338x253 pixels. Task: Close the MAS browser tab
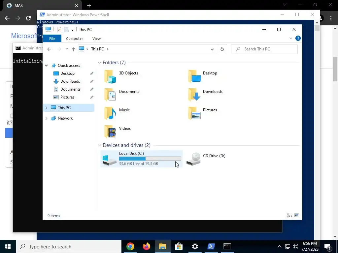coord(77,6)
